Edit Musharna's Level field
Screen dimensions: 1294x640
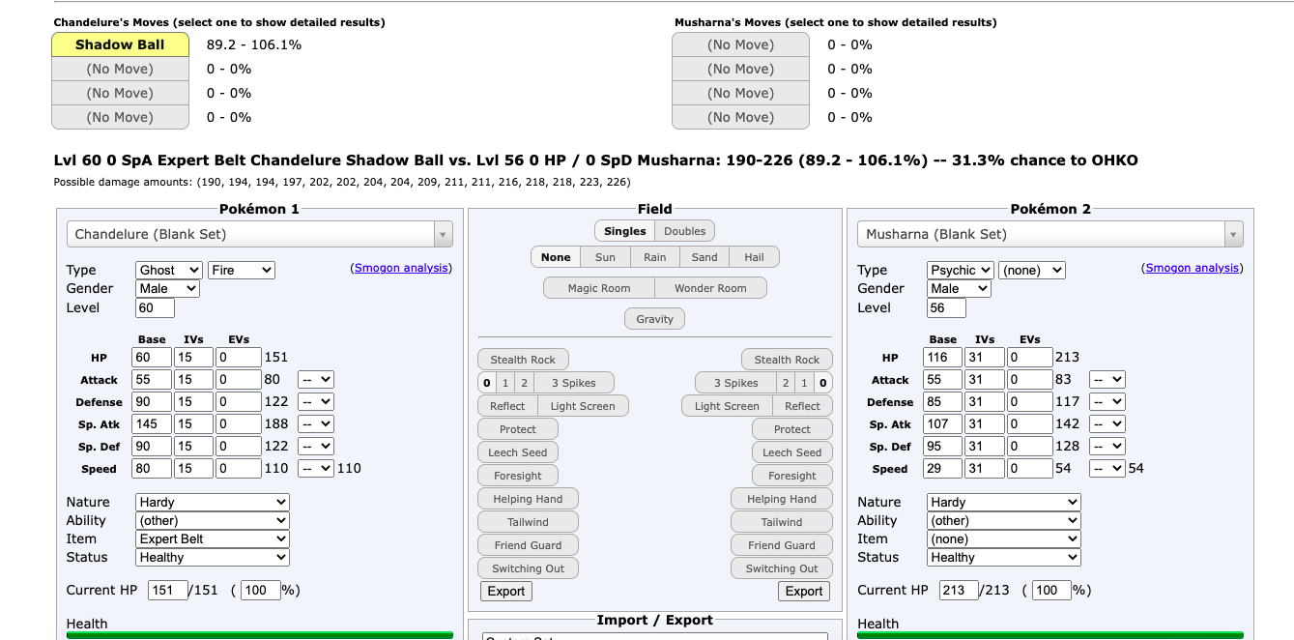pos(946,307)
